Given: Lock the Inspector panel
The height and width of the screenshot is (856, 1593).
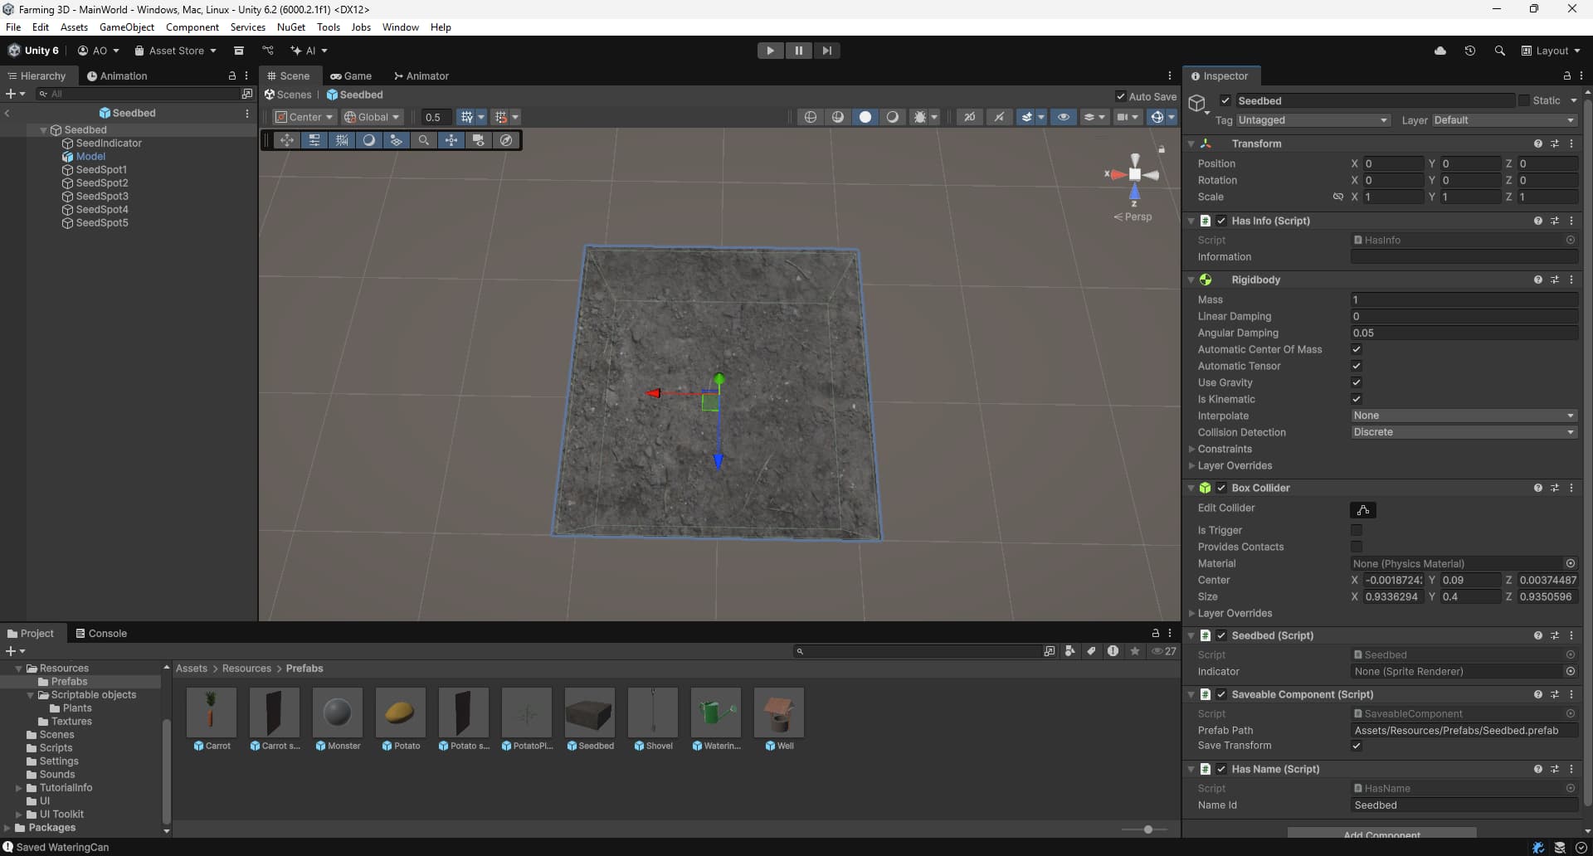Looking at the screenshot, I should tap(1566, 75).
